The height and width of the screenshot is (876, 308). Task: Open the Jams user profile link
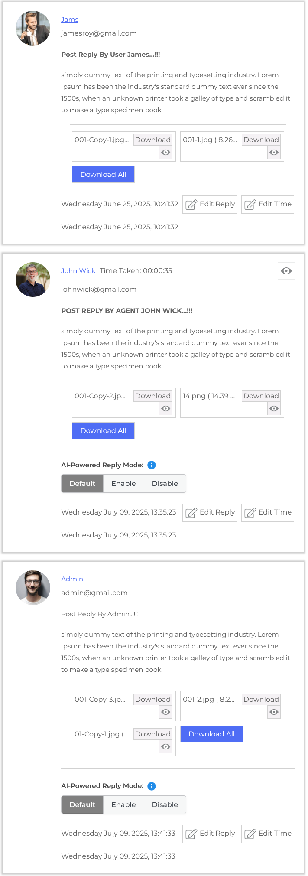70,20
